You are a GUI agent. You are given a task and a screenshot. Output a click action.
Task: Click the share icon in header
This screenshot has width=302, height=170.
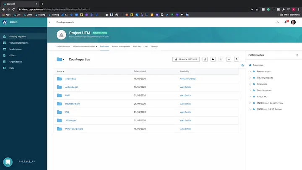[278, 22]
